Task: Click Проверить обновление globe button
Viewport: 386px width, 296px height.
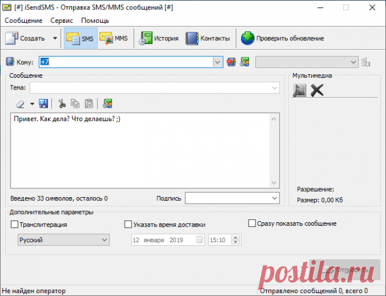Action: [x=282, y=38]
